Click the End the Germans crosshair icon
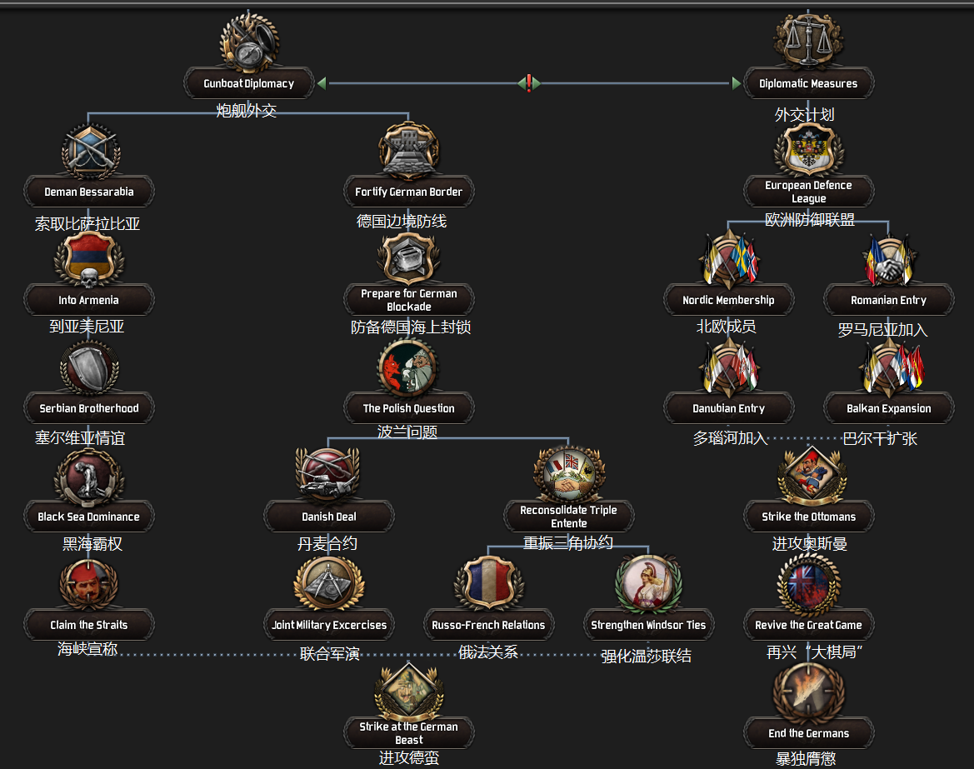Viewport: 974px width, 769px height. click(808, 692)
